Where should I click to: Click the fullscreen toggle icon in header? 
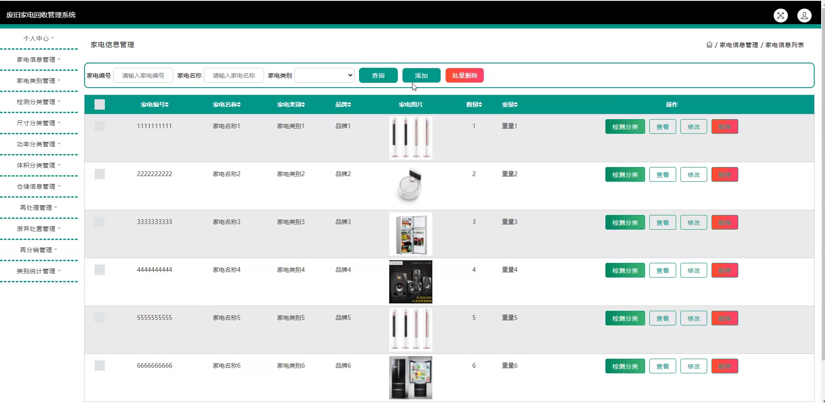pos(780,16)
